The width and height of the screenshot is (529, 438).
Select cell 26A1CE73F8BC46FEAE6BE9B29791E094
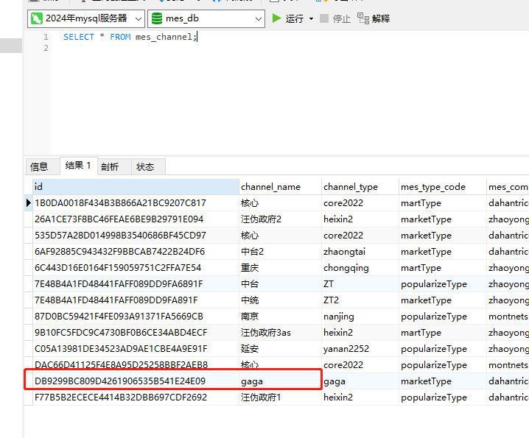click(x=136, y=219)
